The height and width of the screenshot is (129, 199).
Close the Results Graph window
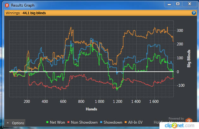pyautogui.click(x=190, y=4)
